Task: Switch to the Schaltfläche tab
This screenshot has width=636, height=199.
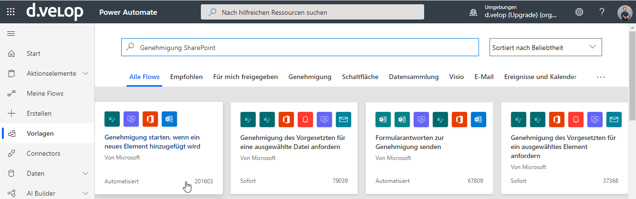Action: [360, 77]
